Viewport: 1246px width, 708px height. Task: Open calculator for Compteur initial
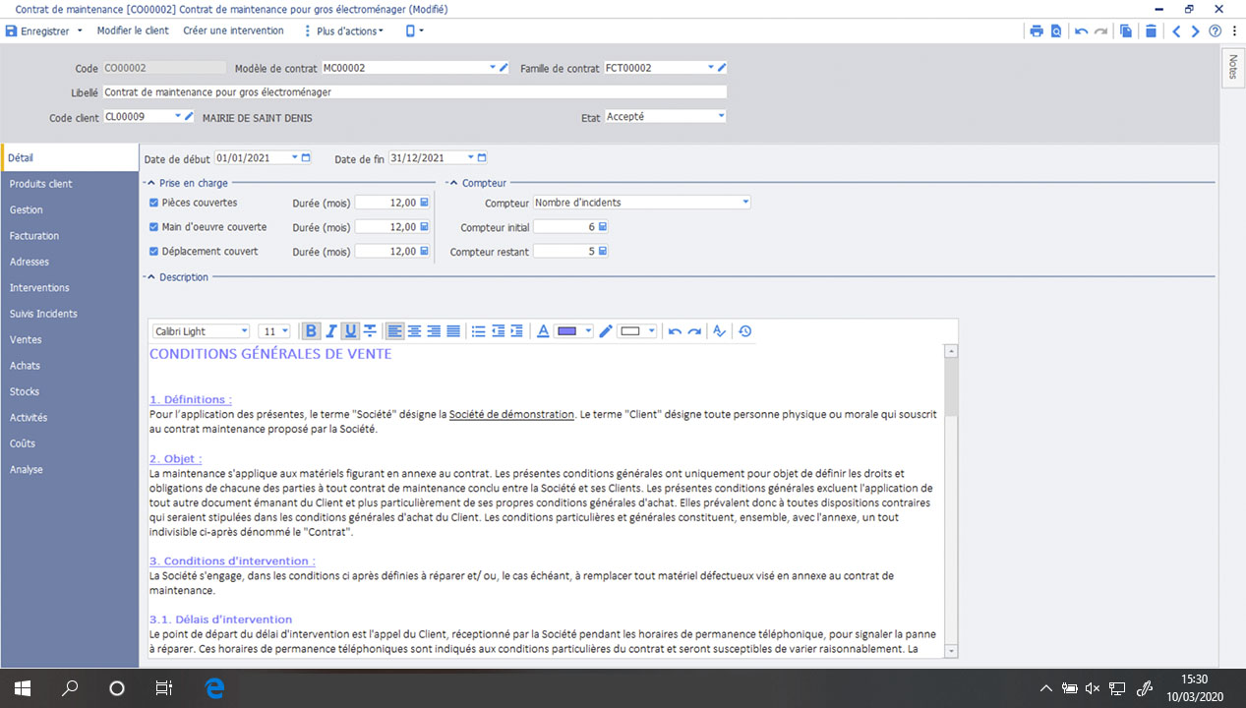[x=602, y=226]
